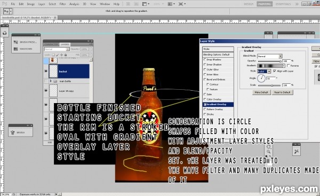Hide the Layer 34 copy layer

pyautogui.click(x=46, y=91)
